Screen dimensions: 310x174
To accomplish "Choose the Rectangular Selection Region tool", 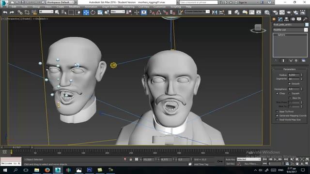I will point(71,13).
